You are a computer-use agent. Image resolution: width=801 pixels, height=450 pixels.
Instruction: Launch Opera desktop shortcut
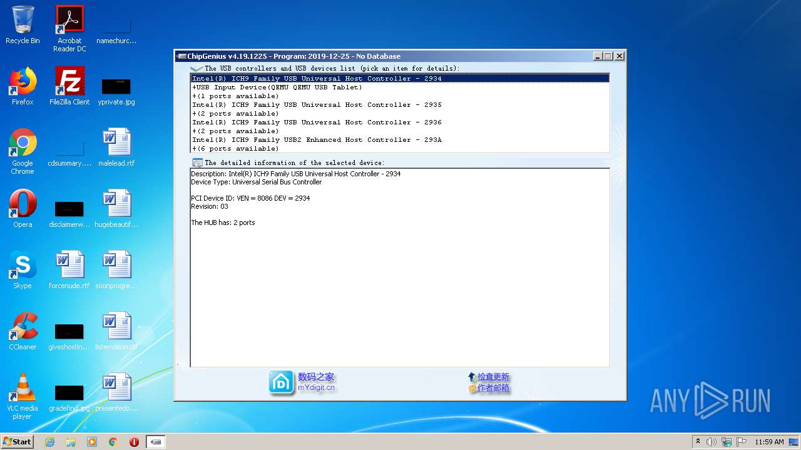point(23,209)
